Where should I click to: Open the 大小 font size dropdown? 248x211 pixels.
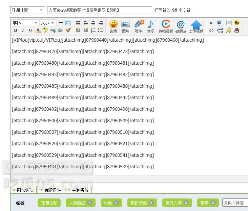(48, 23)
